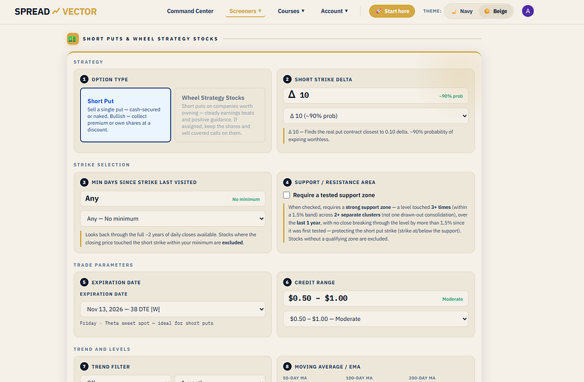584x382 pixels.
Task: Click the "Option Type" heading
Action: [x=110, y=80]
